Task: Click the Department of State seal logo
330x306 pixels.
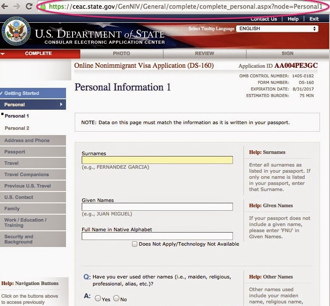Action: pos(16,32)
